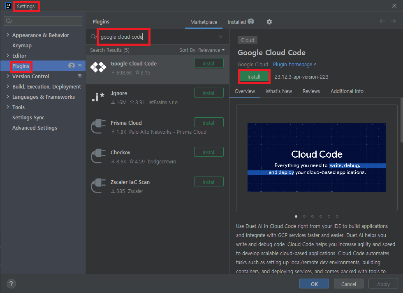Click the Cancel button
The image size is (403, 293).
(x=349, y=284)
